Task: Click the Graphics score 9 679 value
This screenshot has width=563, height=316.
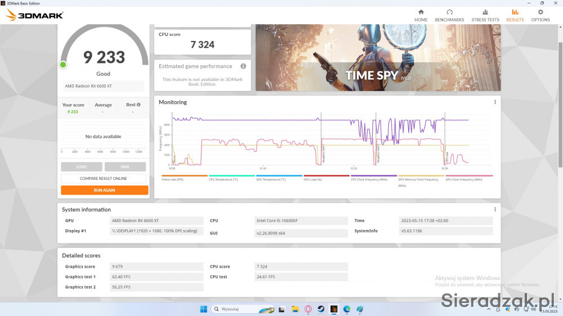Action: tap(156, 267)
